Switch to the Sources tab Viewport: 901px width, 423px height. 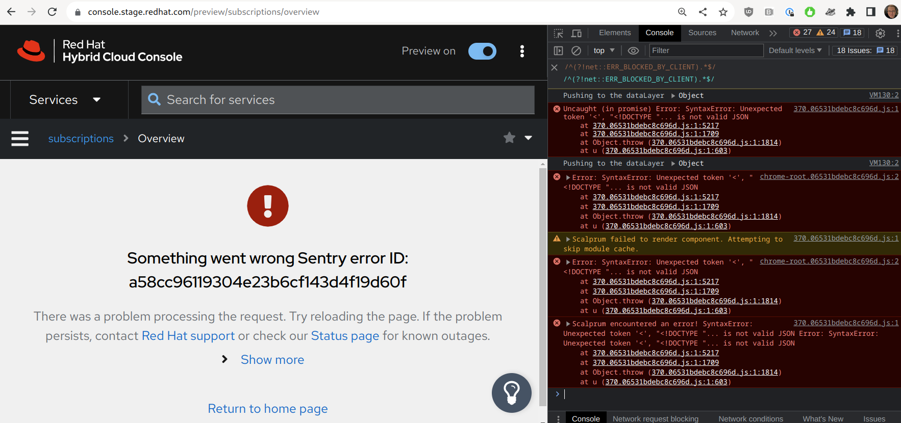pos(702,33)
